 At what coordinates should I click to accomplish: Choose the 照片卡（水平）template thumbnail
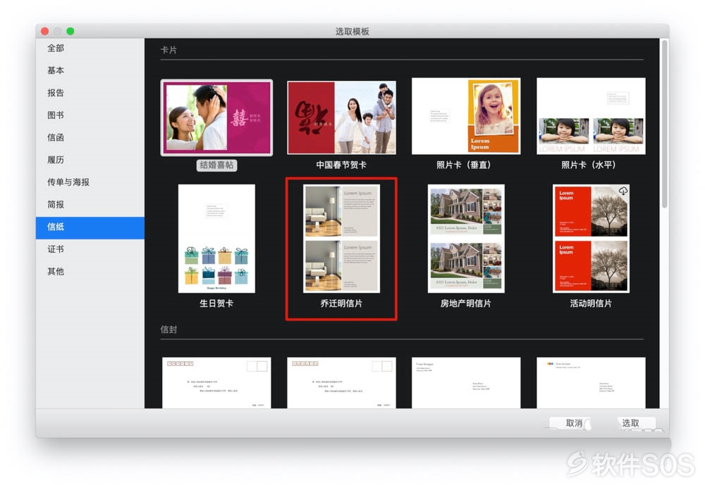(591, 116)
